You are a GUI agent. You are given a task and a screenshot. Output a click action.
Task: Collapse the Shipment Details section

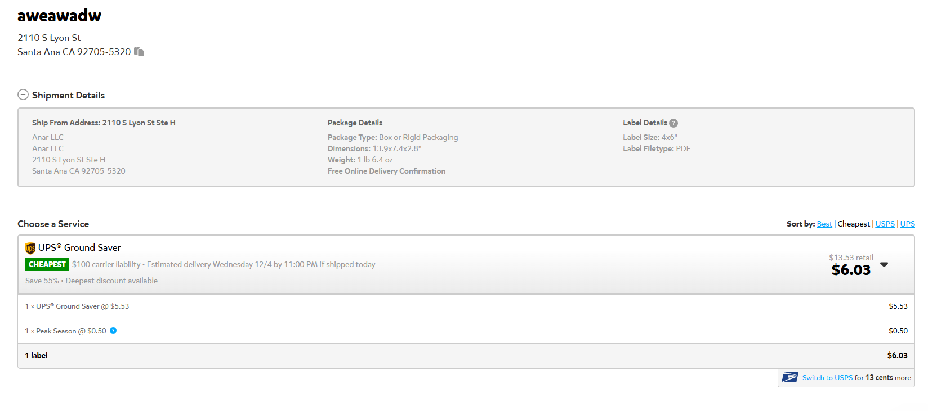(23, 94)
